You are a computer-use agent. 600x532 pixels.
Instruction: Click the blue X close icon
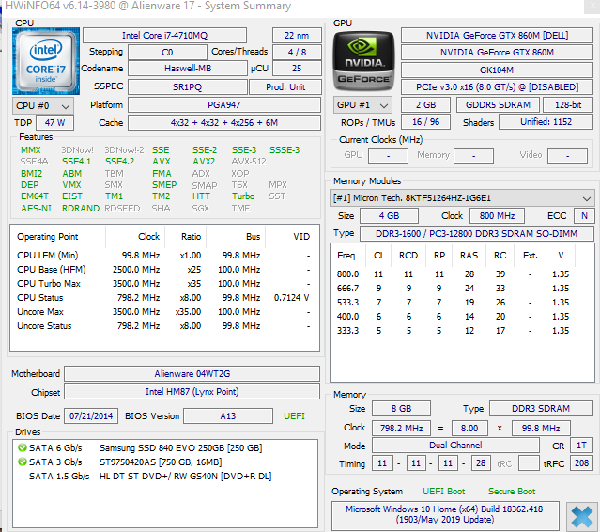pyautogui.click(x=581, y=516)
